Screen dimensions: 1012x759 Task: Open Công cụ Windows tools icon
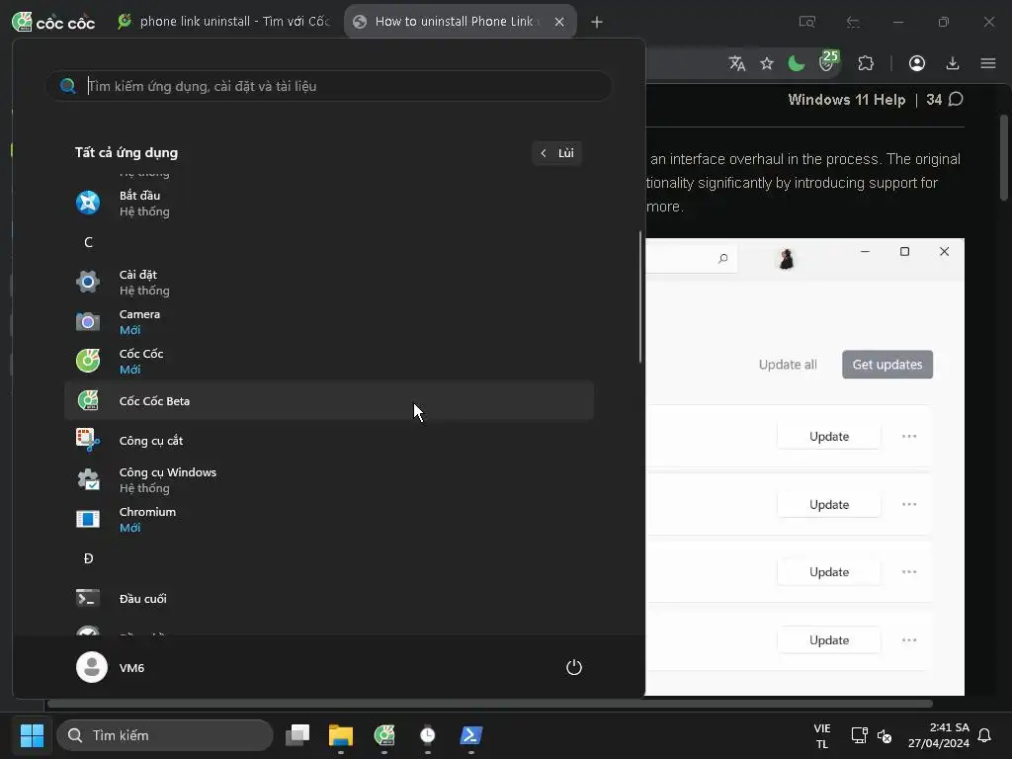pyautogui.click(x=88, y=479)
